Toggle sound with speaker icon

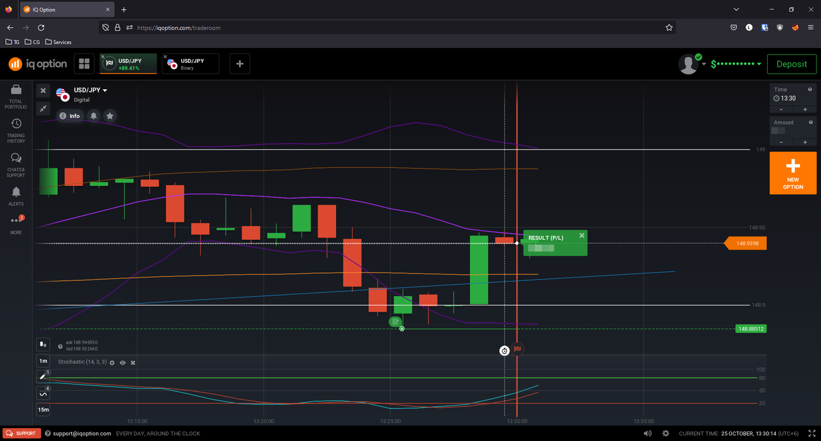647,433
